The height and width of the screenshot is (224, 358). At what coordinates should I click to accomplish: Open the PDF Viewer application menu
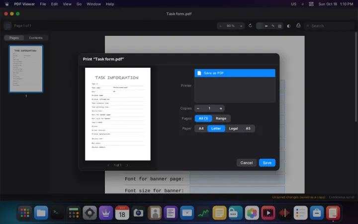(x=24, y=4)
